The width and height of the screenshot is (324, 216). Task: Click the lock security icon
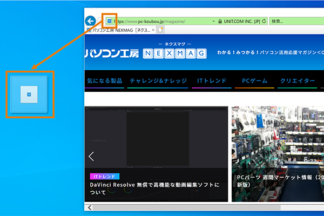(x=220, y=21)
